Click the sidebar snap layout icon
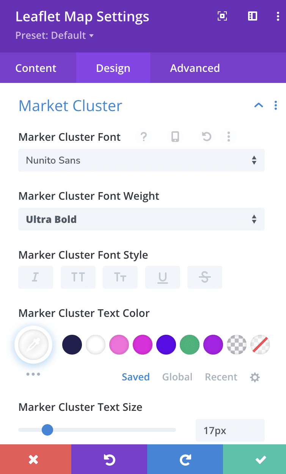Image resolution: width=286 pixels, height=474 pixels. coord(253,16)
